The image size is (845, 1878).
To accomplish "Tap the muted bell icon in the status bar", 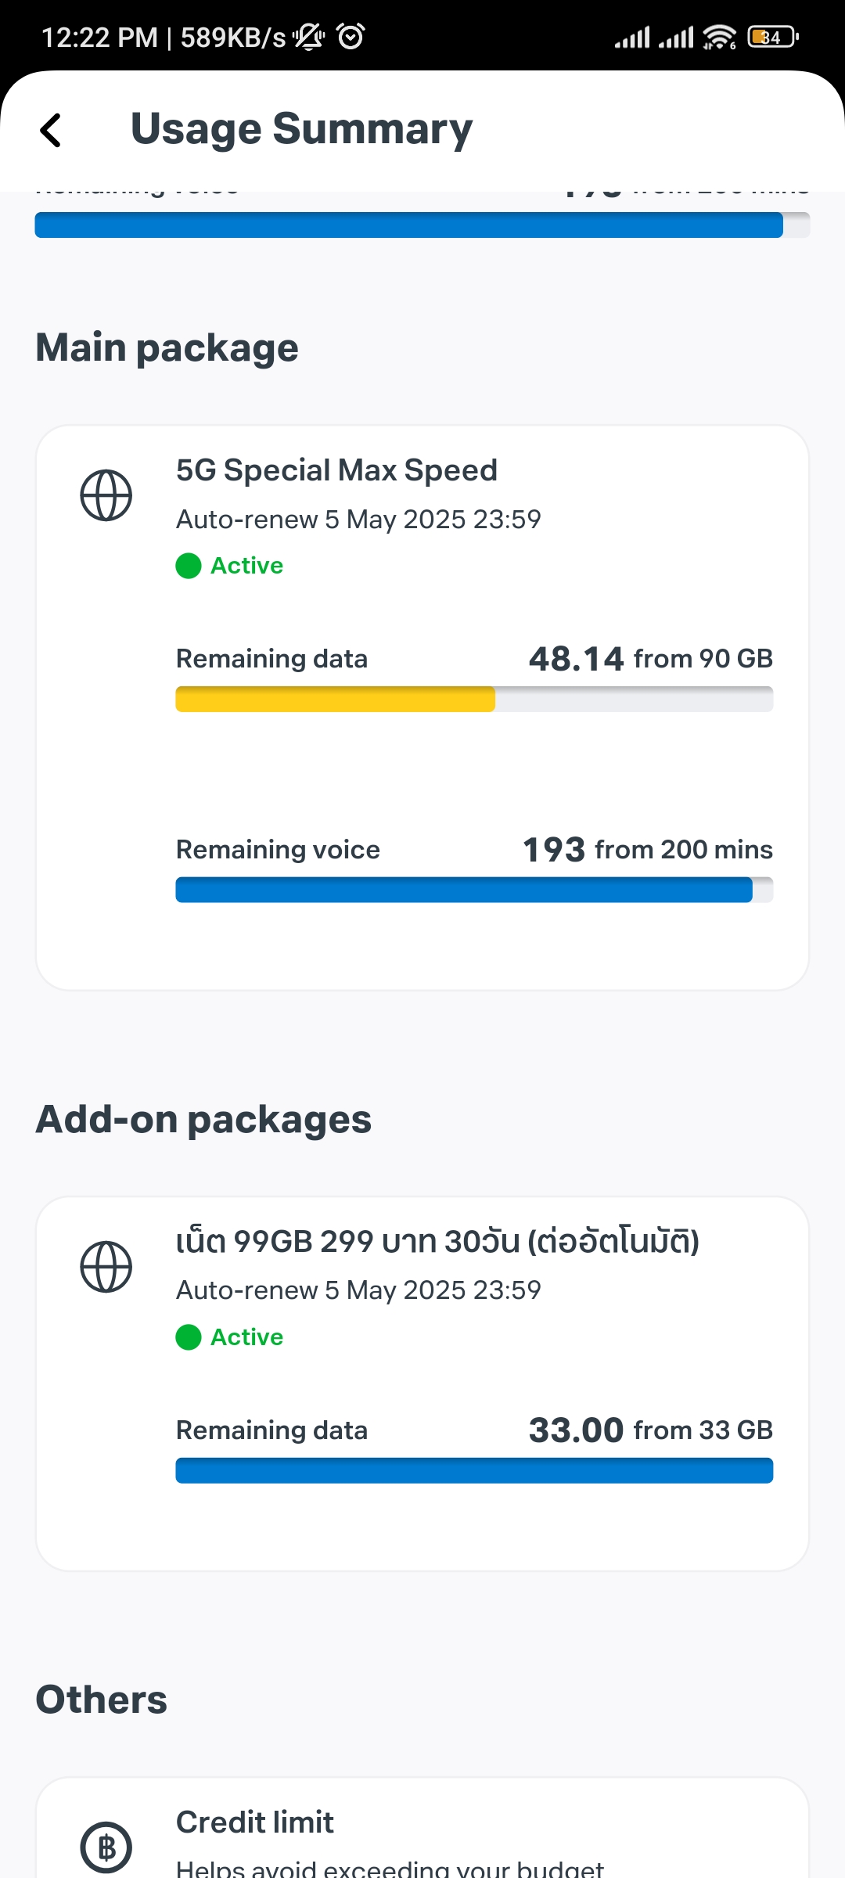I will coord(309,37).
